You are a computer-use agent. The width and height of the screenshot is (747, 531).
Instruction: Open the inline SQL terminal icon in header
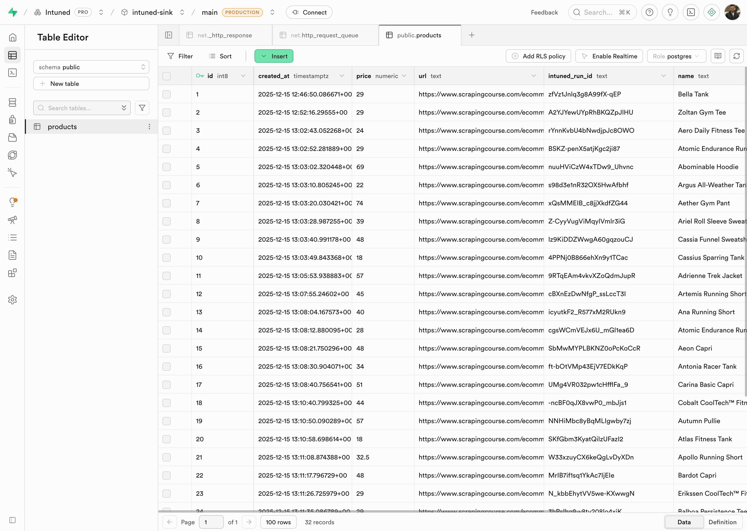click(x=691, y=12)
